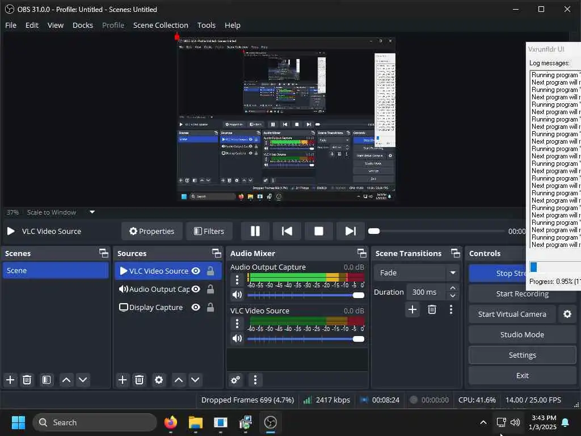Open Firefox from the taskbar
Screen dimensions: 581x436
171,422
